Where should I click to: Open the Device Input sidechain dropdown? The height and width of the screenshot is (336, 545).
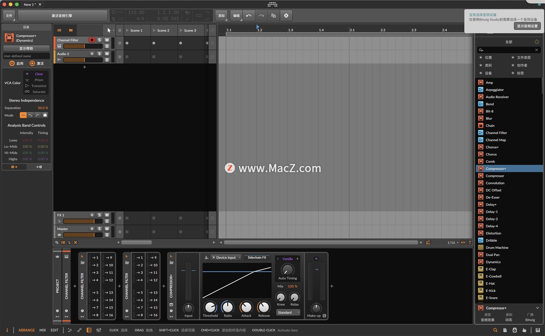(226, 257)
